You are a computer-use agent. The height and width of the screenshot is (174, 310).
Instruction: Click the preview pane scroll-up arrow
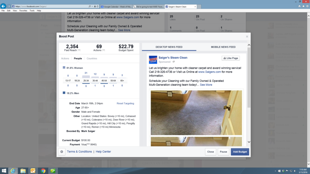[x=249, y=45]
